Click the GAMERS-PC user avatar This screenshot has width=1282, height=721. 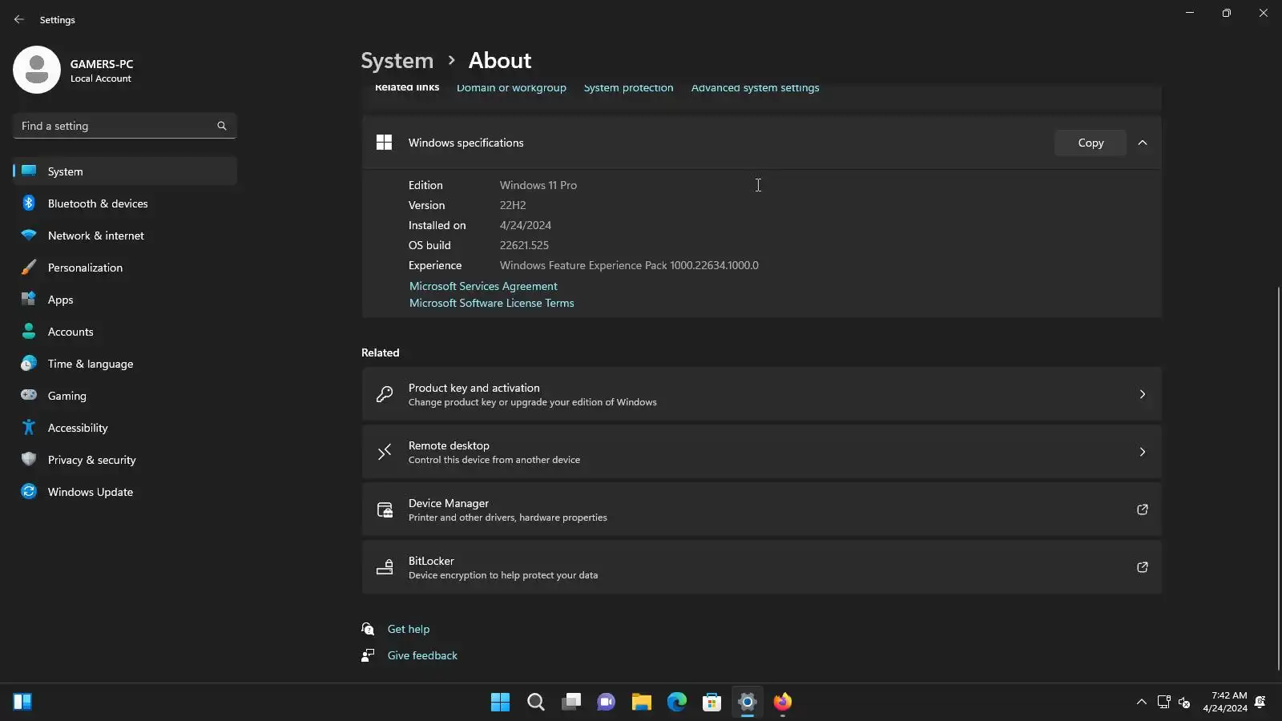[x=37, y=70]
